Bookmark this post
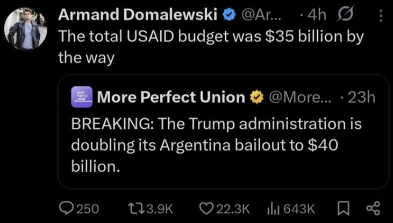Image resolution: width=393 pixels, height=223 pixels. coord(346,208)
